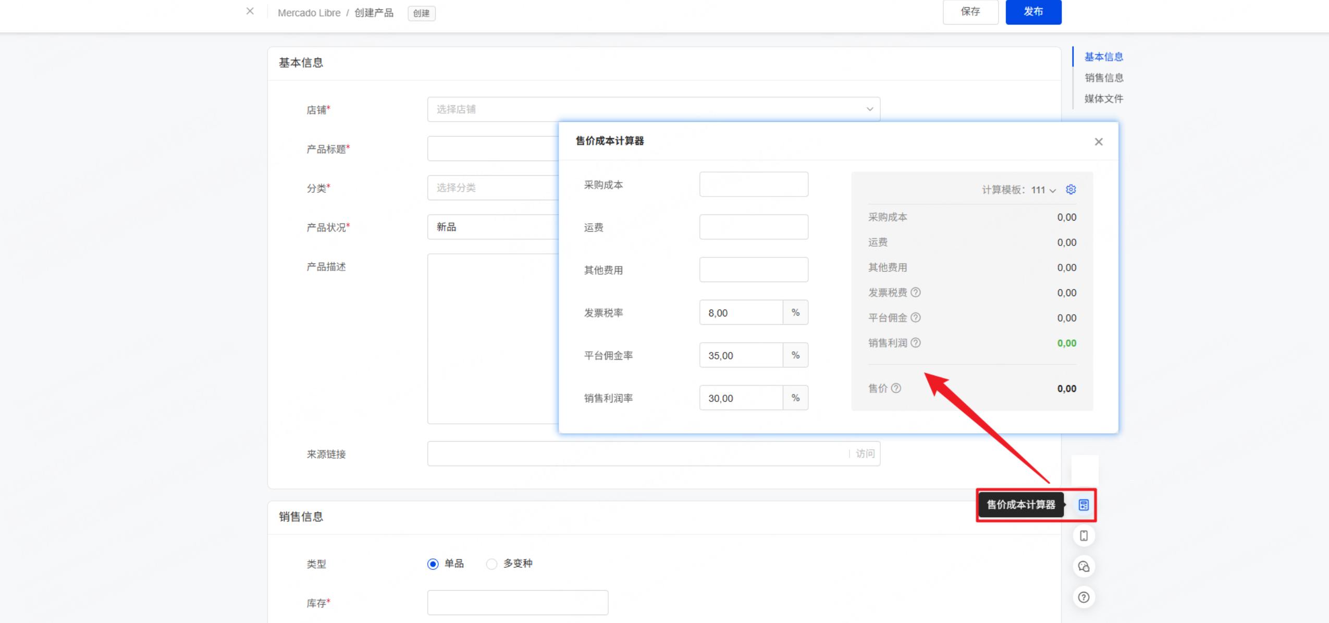
Task: Open the mobile phone preview icon
Action: click(x=1084, y=535)
